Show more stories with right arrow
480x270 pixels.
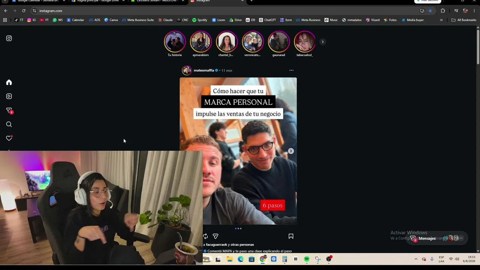point(322,42)
